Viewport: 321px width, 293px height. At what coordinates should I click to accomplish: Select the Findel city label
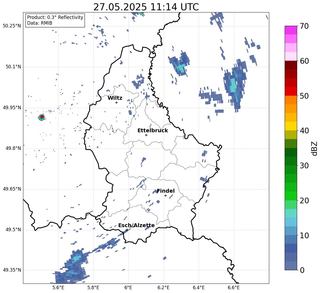pyautogui.click(x=166, y=191)
